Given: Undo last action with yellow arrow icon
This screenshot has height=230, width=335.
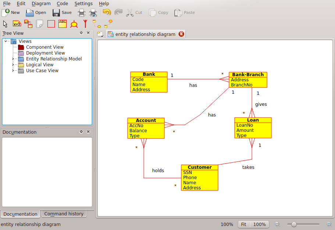Looking at the screenshot, I should [x=107, y=12].
